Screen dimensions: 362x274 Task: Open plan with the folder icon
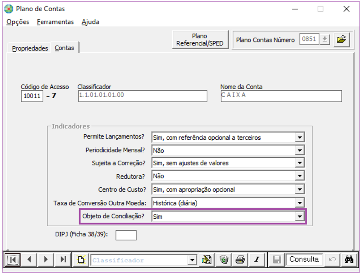(342, 40)
